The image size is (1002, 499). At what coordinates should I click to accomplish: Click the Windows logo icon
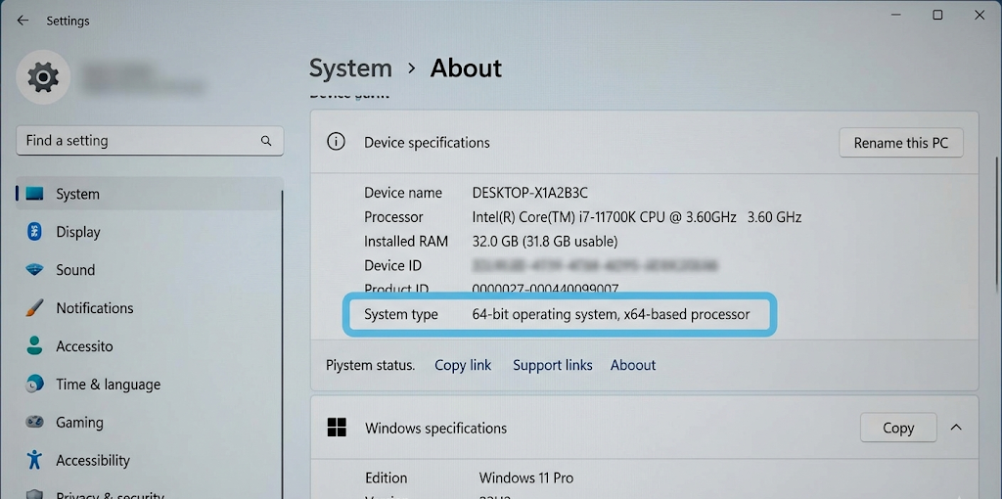(337, 428)
